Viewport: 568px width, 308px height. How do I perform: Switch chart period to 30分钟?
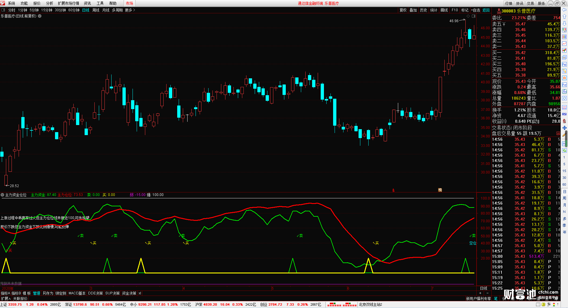click(x=60, y=10)
